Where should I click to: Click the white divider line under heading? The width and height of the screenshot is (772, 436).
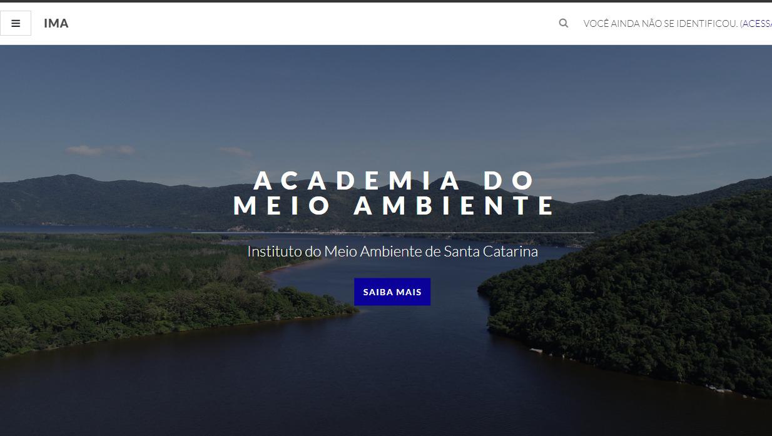pyautogui.click(x=392, y=233)
